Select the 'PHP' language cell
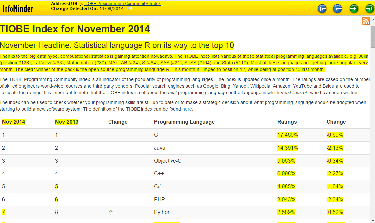 pyautogui.click(x=159, y=200)
